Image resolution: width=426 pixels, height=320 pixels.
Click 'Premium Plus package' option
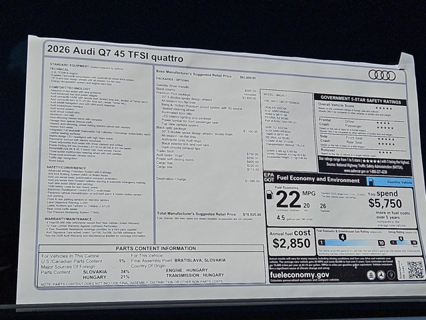tap(173, 93)
